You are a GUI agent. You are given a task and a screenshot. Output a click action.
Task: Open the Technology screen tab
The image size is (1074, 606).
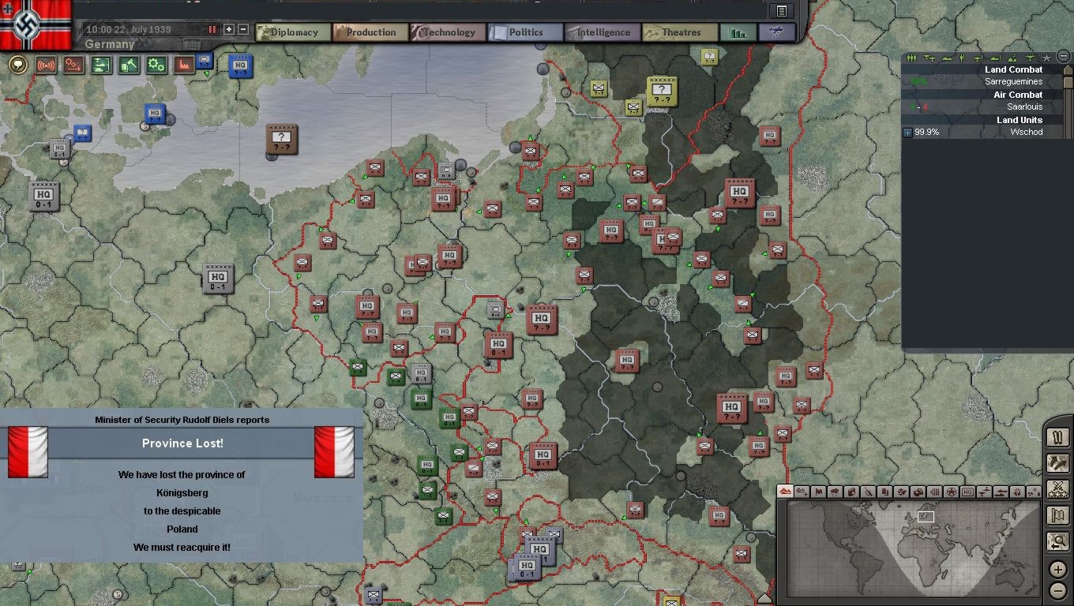click(448, 32)
